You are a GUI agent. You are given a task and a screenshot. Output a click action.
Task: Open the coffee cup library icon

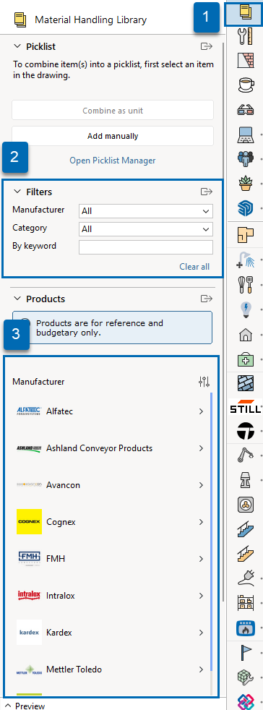pos(246,85)
